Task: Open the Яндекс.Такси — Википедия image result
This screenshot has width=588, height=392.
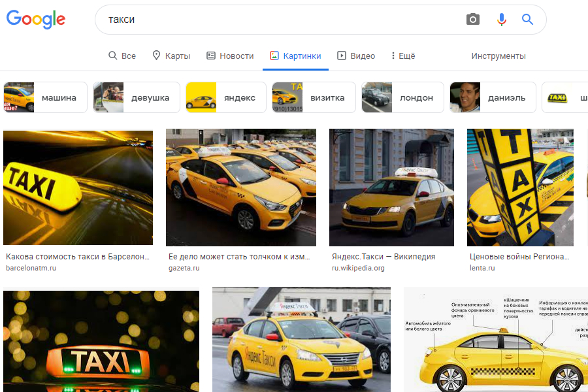Action: pos(391,188)
